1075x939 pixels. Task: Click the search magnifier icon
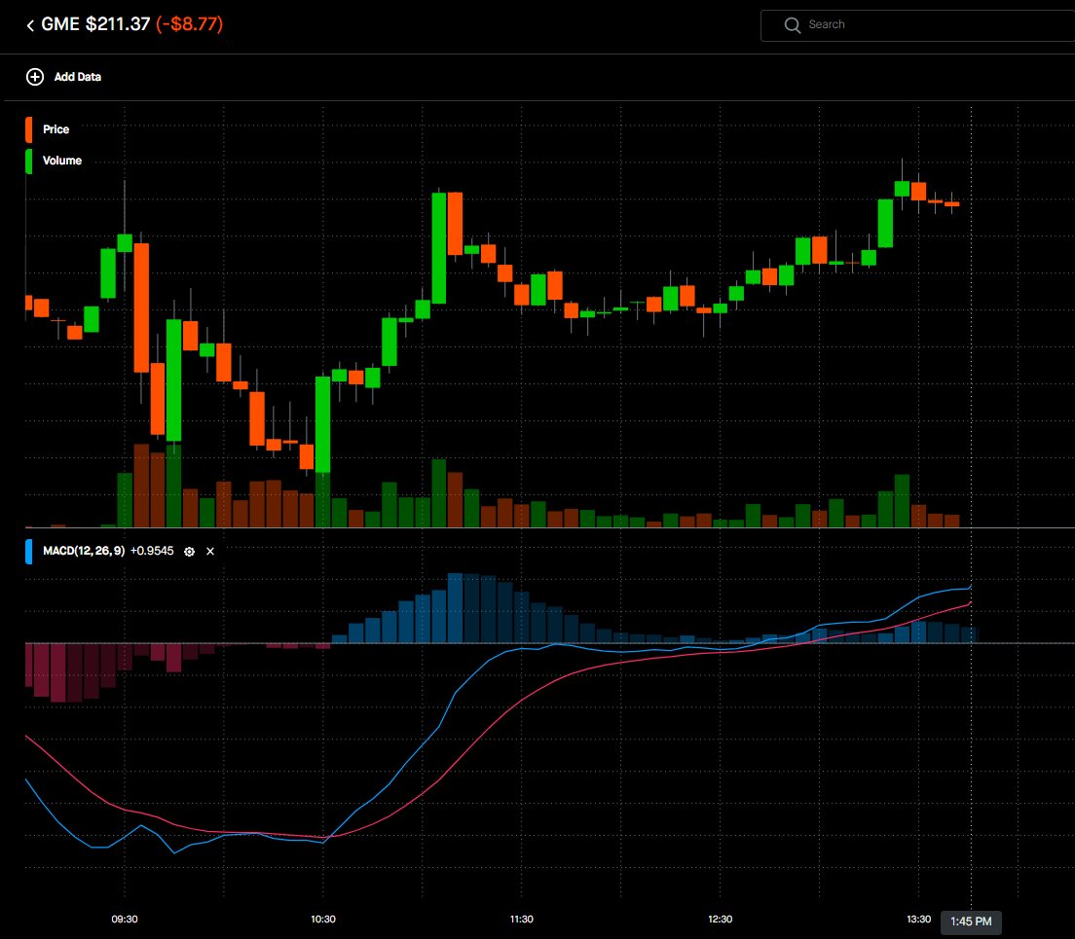coord(792,25)
